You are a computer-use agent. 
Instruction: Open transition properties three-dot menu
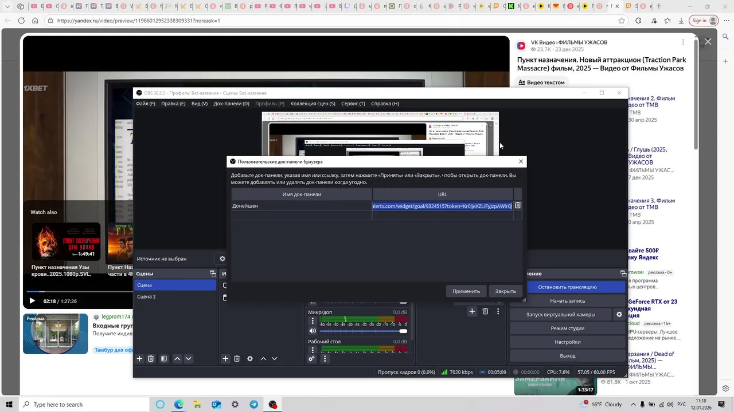pos(498,311)
